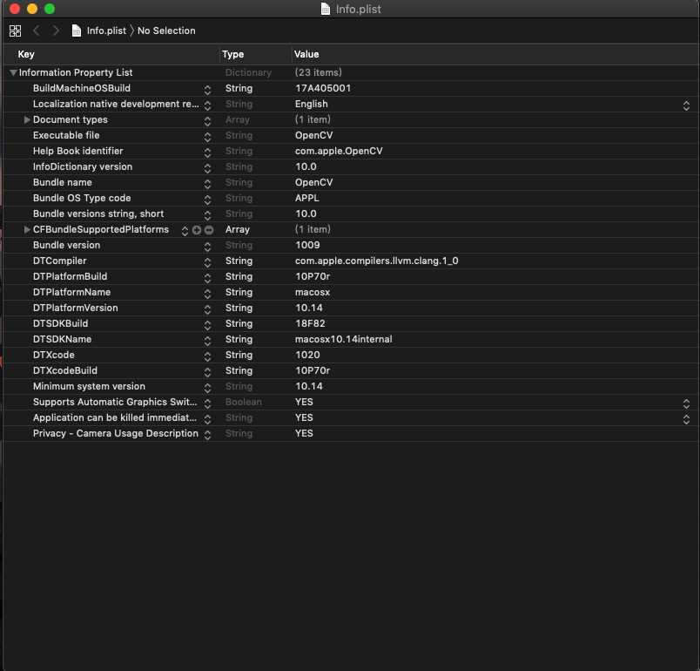700x671 pixels.
Task: Open the key popup for Bundle version
Action: click(207, 246)
